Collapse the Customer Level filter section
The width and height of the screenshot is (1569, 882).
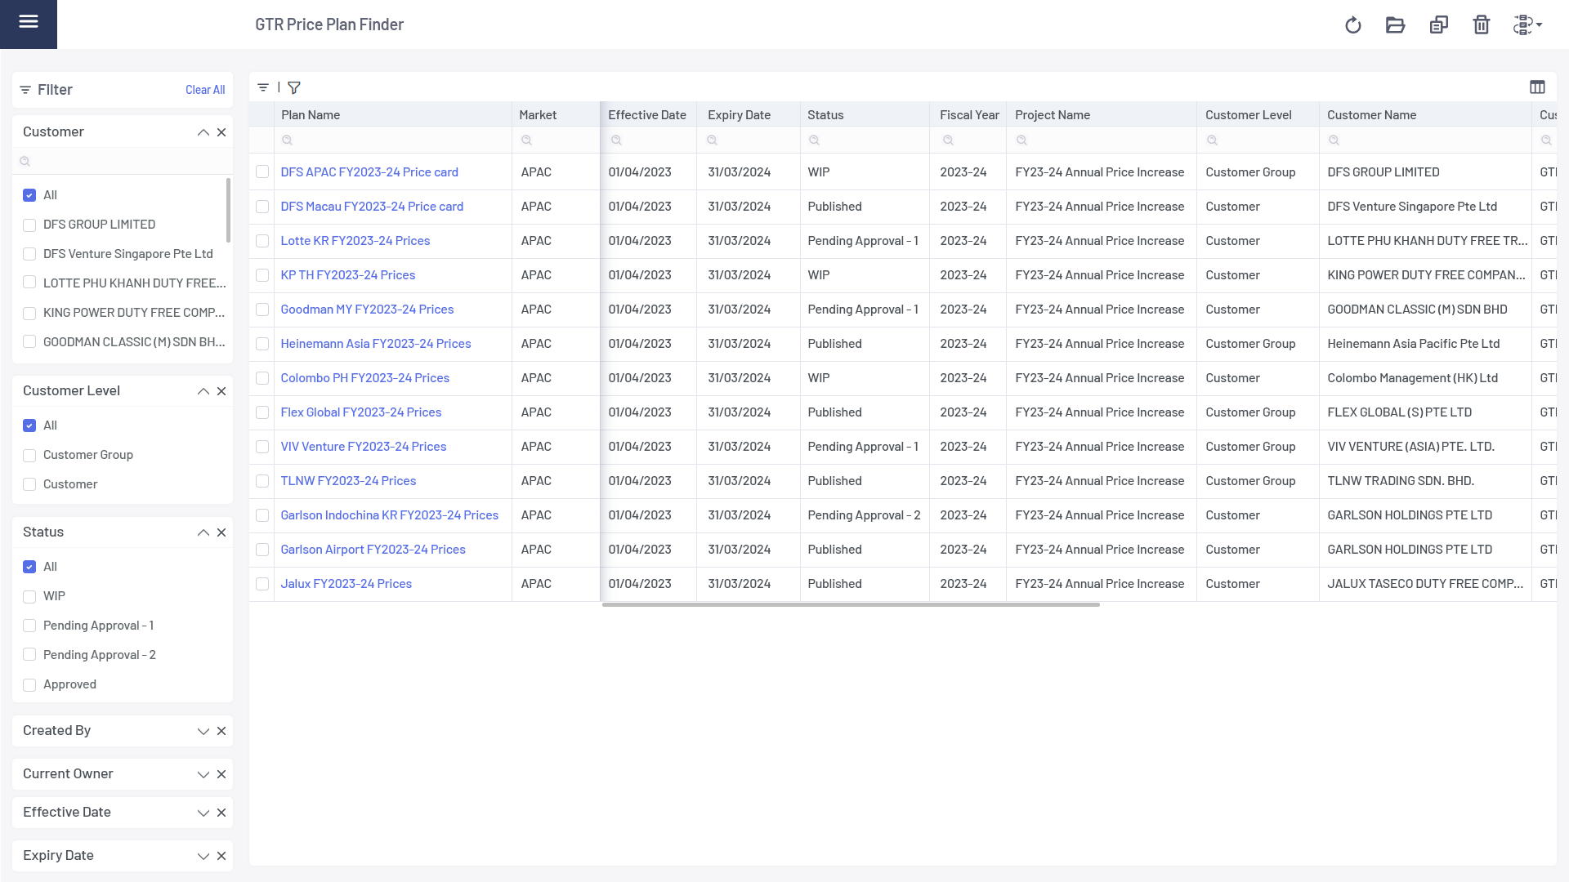(x=203, y=391)
